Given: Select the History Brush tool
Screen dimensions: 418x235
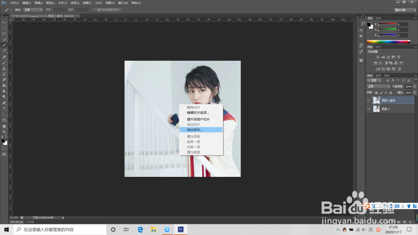Looking at the screenshot, I should coord(4,74).
